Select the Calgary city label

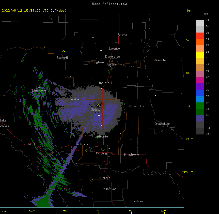(x=101, y=153)
